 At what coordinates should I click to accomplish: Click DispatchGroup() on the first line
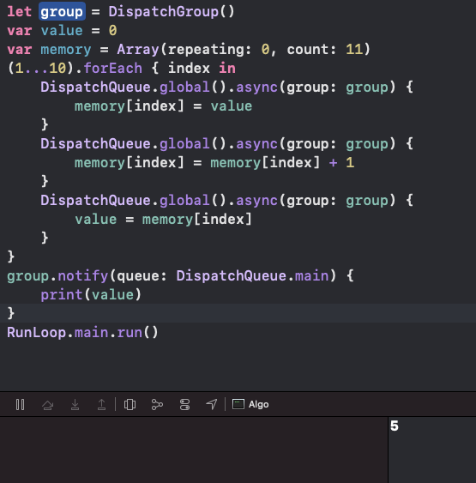[x=172, y=12]
